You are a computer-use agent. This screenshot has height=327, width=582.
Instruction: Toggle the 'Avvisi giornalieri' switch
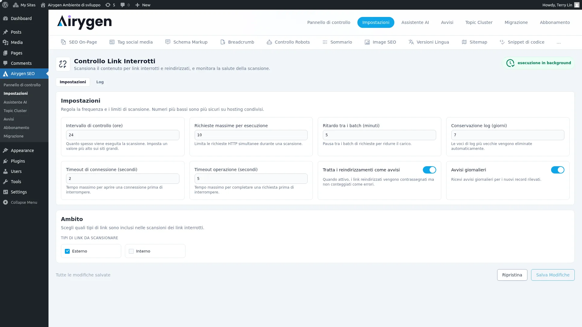[x=558, y=170]
